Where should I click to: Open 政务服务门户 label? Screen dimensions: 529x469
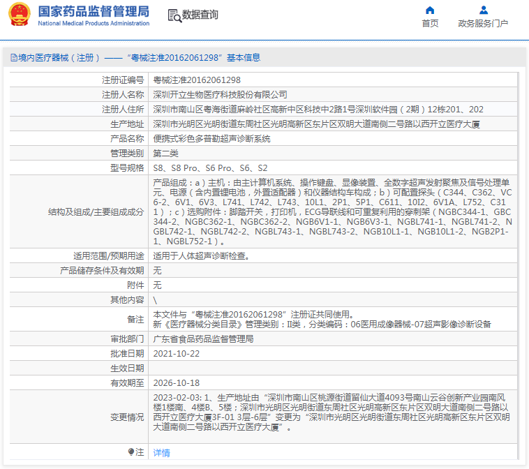(x=483, y=23)
